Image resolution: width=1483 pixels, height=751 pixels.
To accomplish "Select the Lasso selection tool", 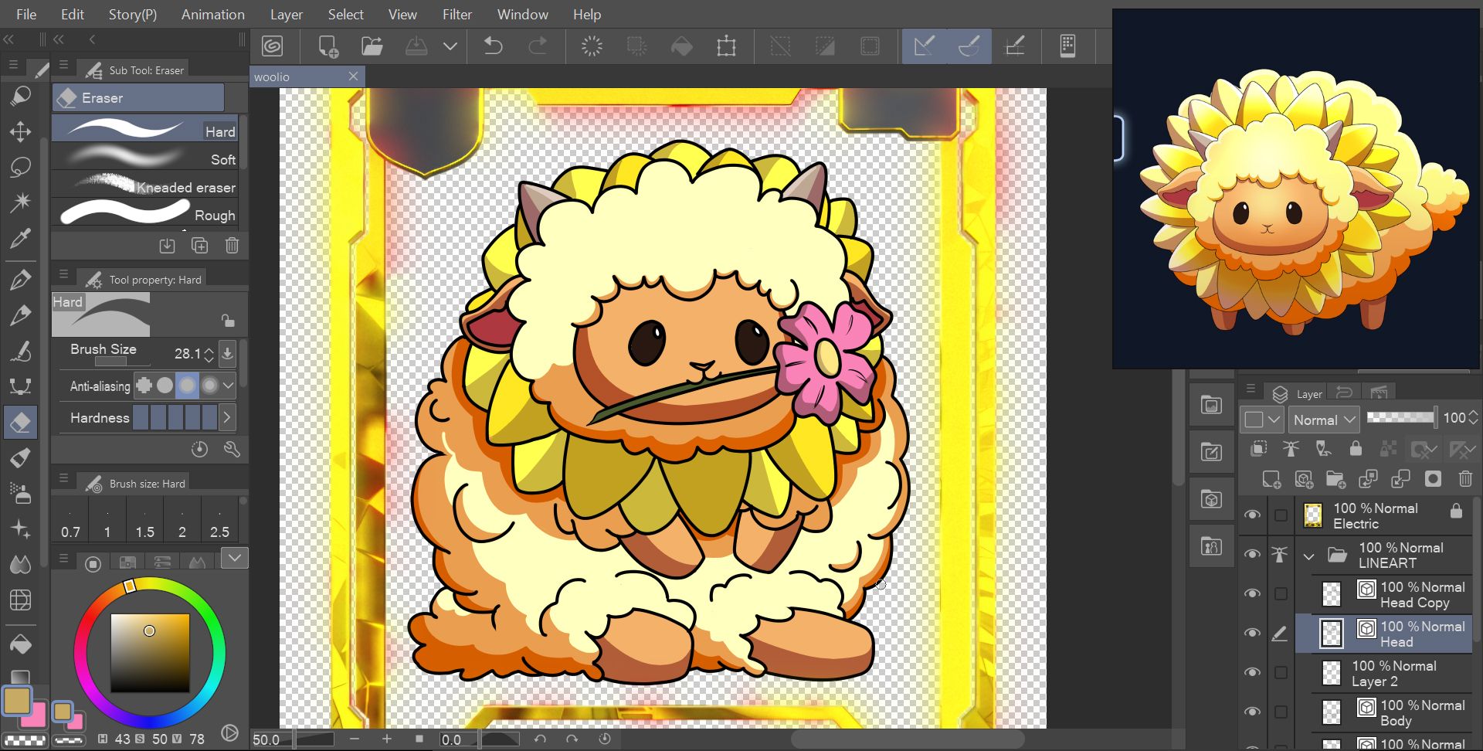I will click(20, 167).
